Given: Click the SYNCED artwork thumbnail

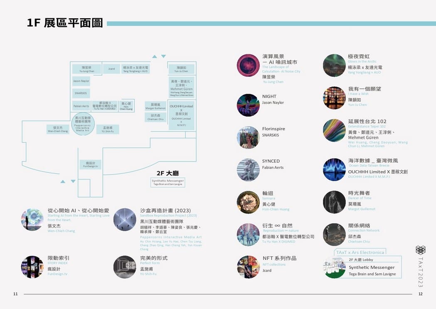Looking at the screenshot, I should (x=248, y=170).
